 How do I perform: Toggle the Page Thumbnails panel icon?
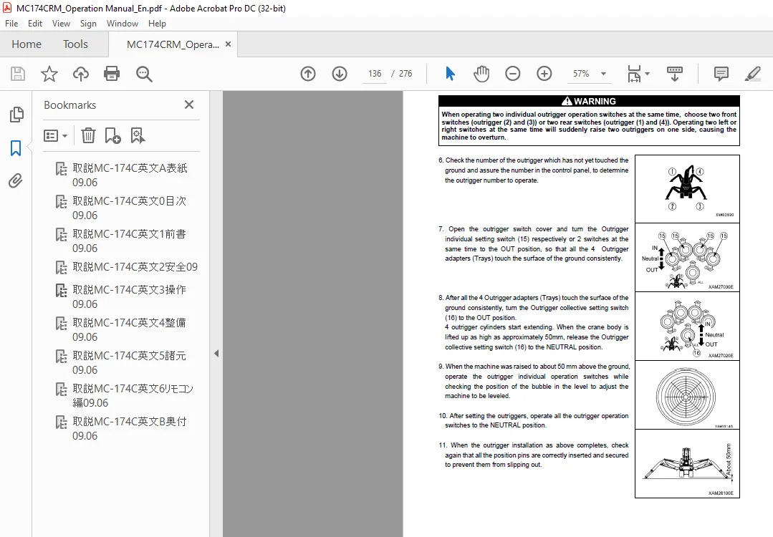click(x=16, y=115)
